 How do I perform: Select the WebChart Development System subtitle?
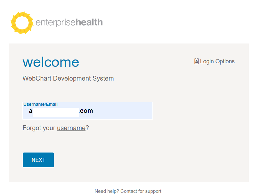click(68, 78)
